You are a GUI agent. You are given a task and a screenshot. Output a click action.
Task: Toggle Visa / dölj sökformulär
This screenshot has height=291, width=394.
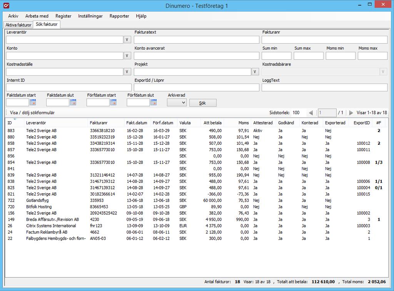click(x=32, y=112)
